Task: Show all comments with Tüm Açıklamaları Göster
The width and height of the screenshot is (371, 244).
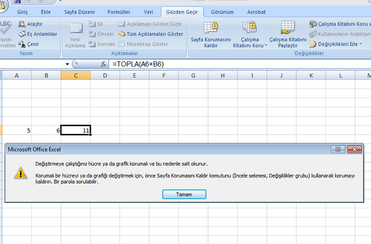Action: point(151,34)
